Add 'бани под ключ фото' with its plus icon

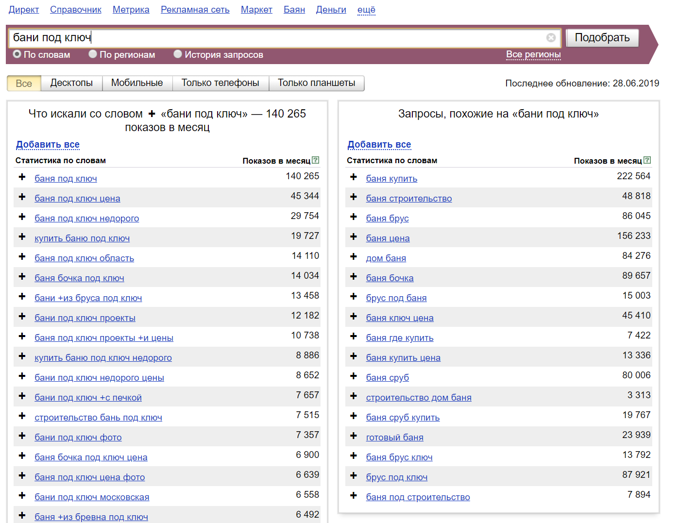[22, 436]
